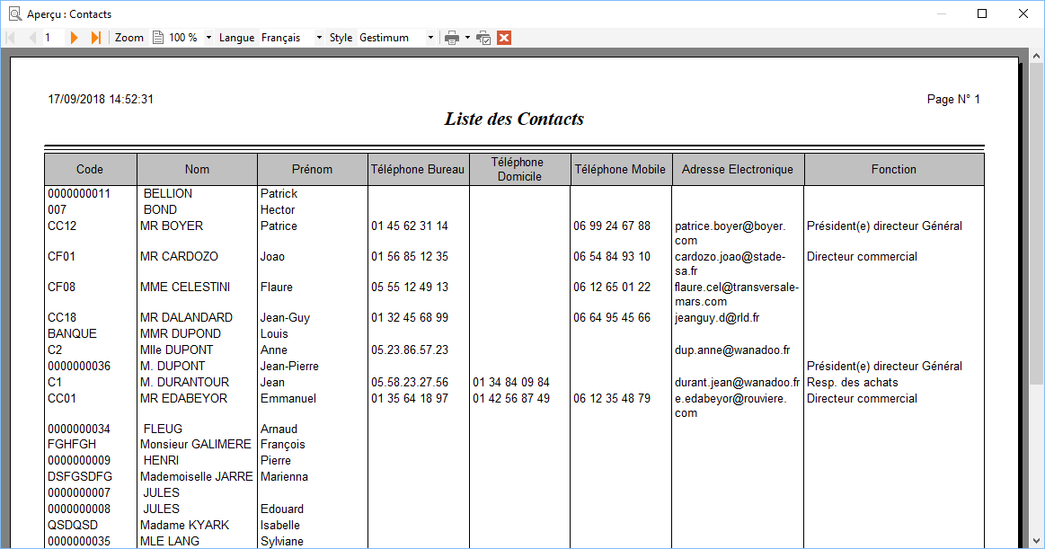Click the Téléphone Bureau column header
The height and width of the screenshot is (549, 1045).
tap(418, 169)
